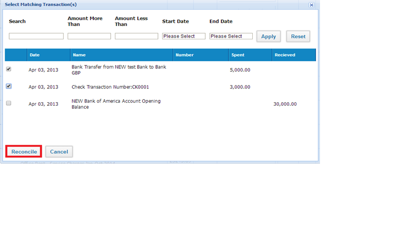The height and width of the screenshot is (235, 420).
Task: Click the Check Transaction Number:CK0001 name text
Action: pos(110,87)
